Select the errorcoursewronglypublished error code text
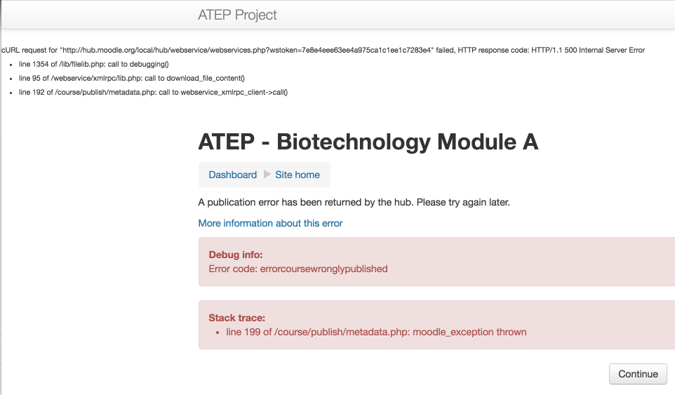This screenshot has height=395, width=675. (x=323, y=269)
